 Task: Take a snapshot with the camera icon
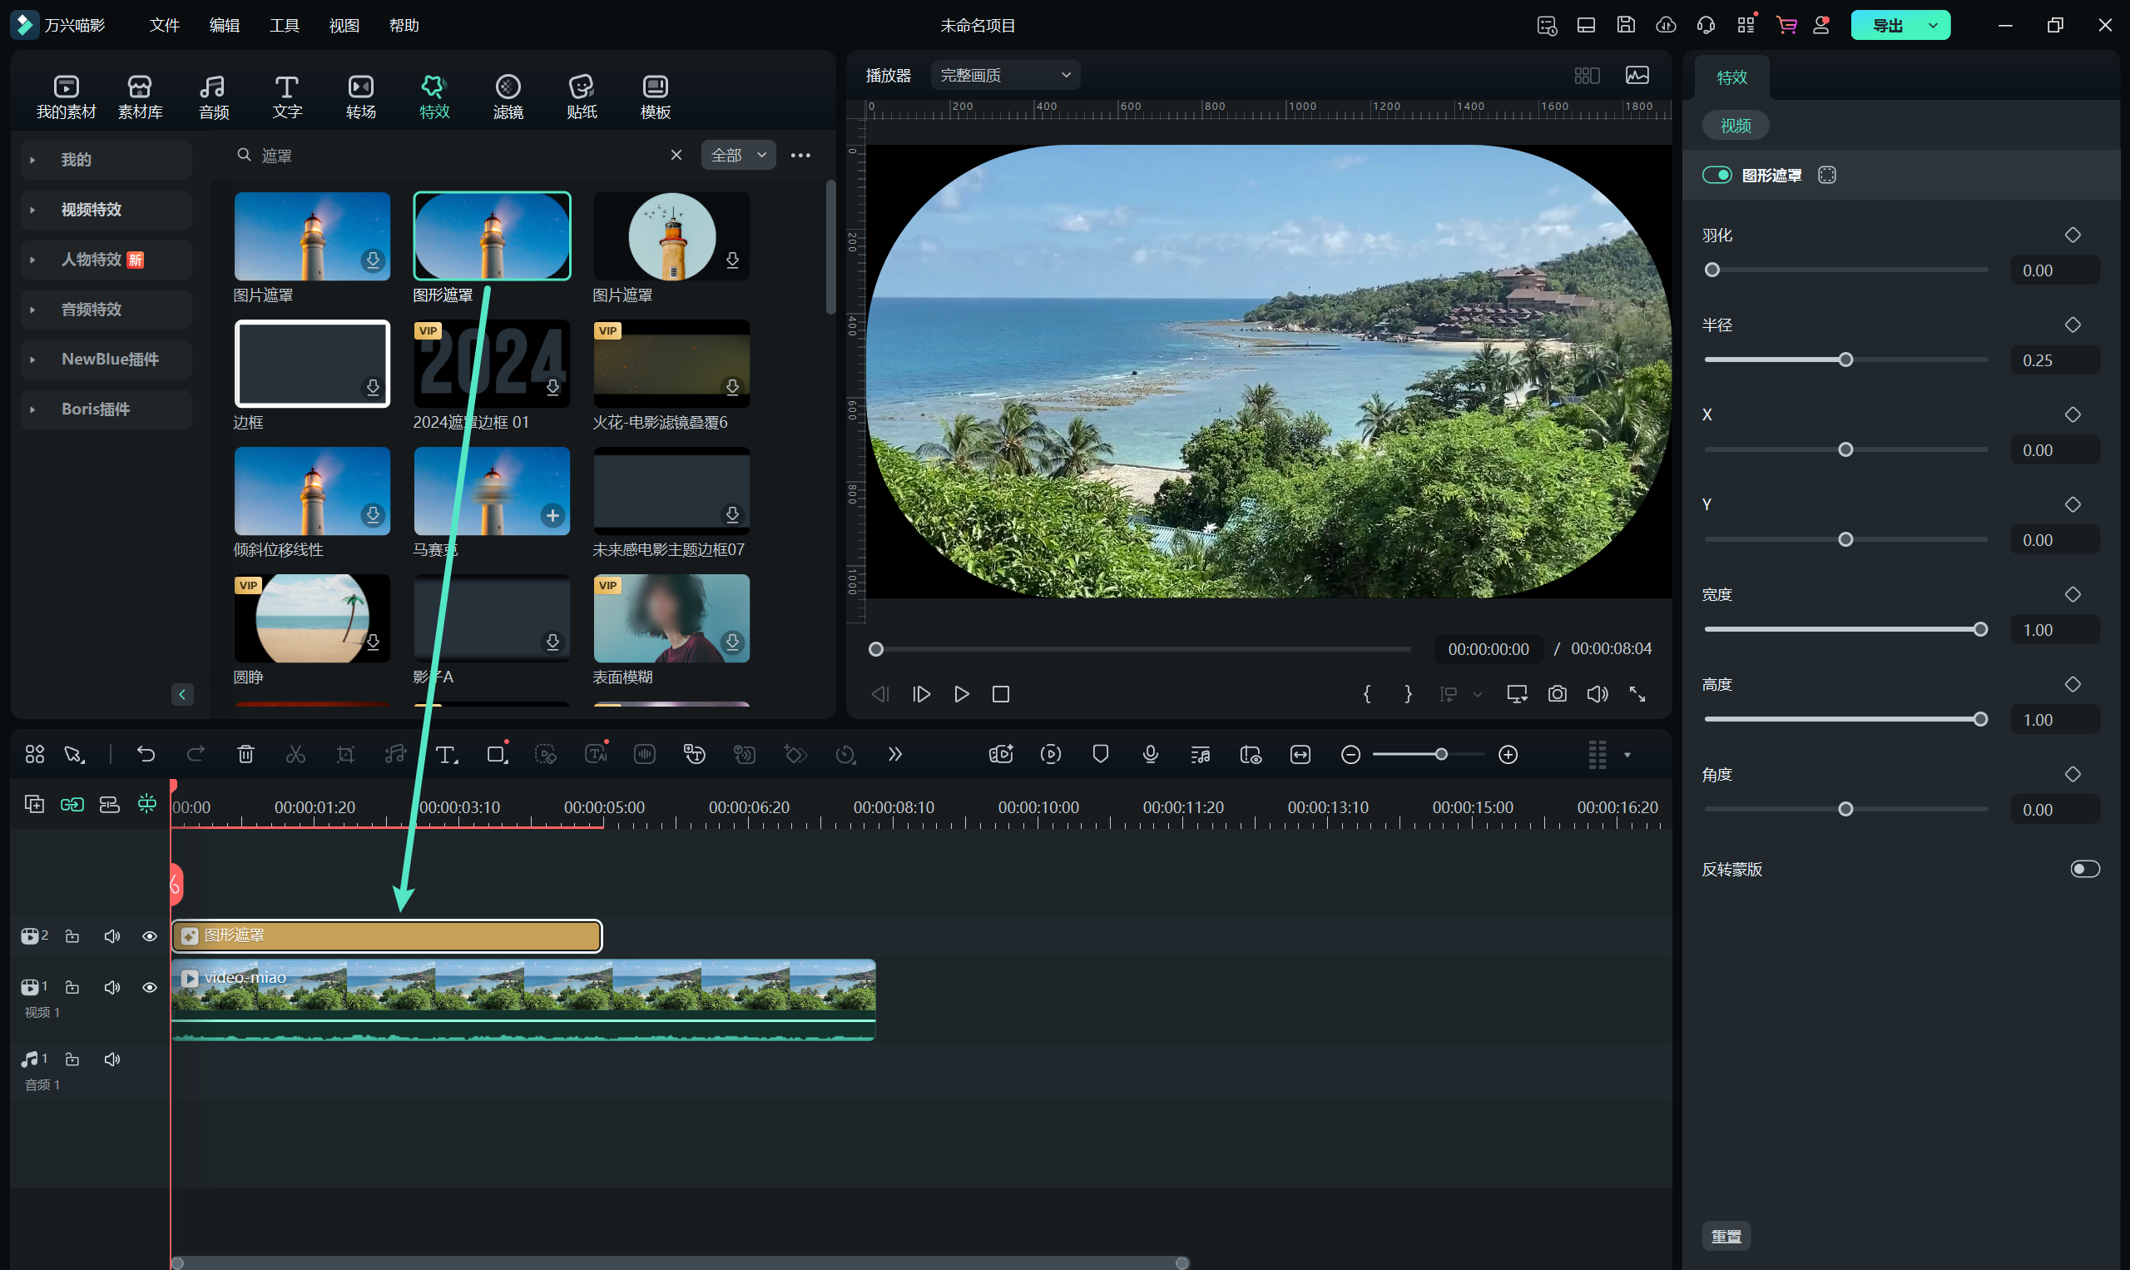pyautogui.click(x=1557, y=694)
